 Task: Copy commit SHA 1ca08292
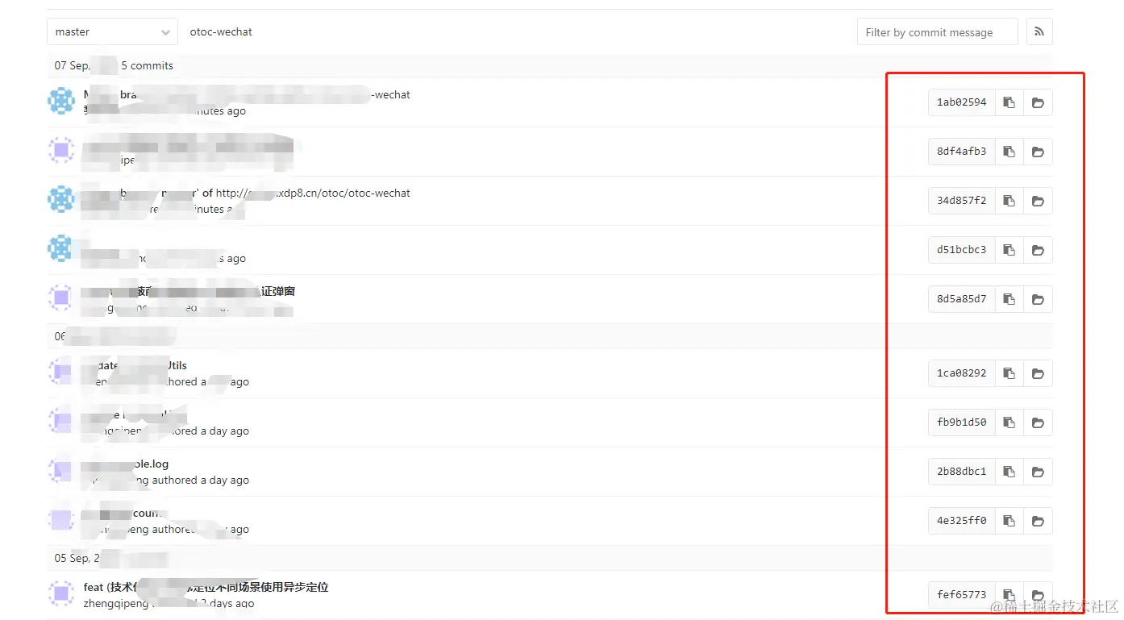(x=1009, y=373)
